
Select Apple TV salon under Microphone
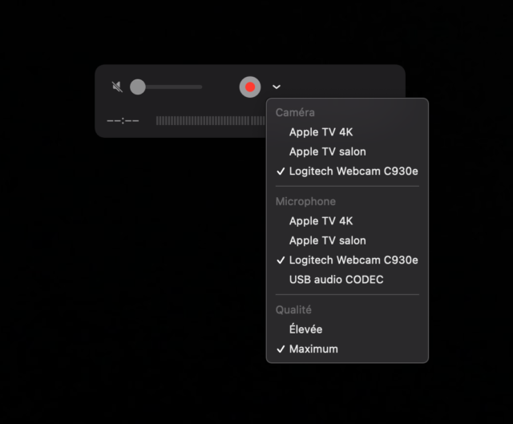[x=347, y=240]
